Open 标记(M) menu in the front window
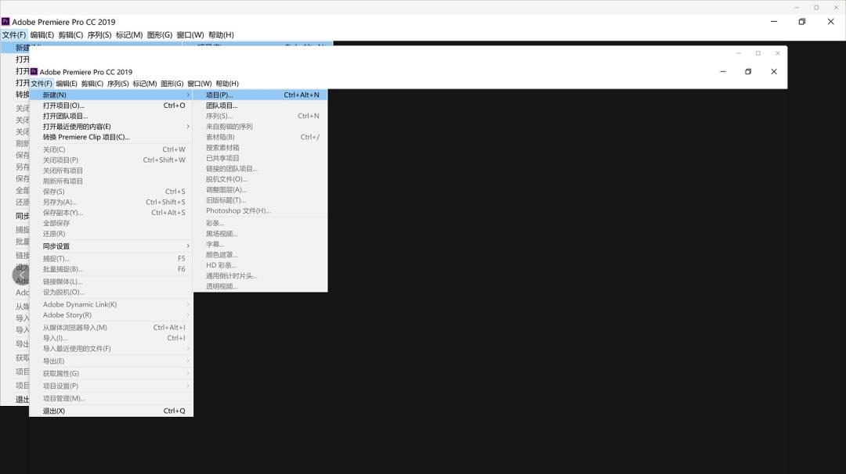 tap(145, 84)
